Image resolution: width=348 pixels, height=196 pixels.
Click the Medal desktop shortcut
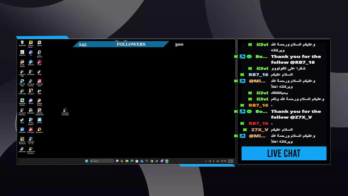[39, 91]
